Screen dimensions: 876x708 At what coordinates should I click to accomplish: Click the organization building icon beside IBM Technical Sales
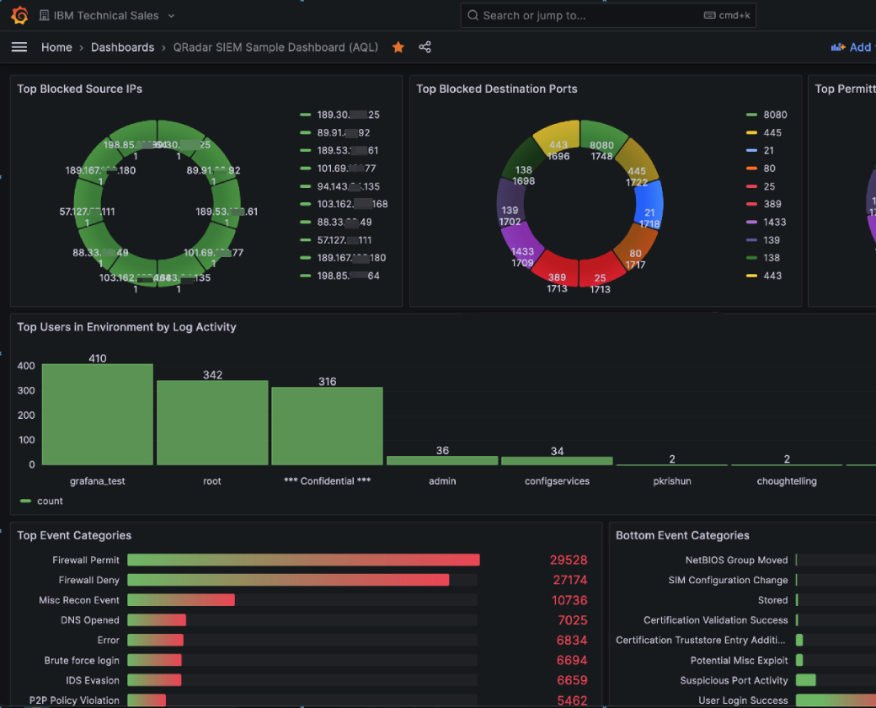(x=42, y=14)
